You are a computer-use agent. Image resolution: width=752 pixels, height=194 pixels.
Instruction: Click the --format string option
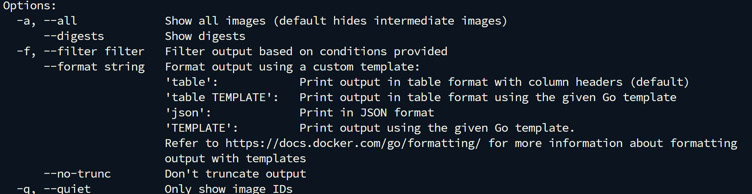94,67
